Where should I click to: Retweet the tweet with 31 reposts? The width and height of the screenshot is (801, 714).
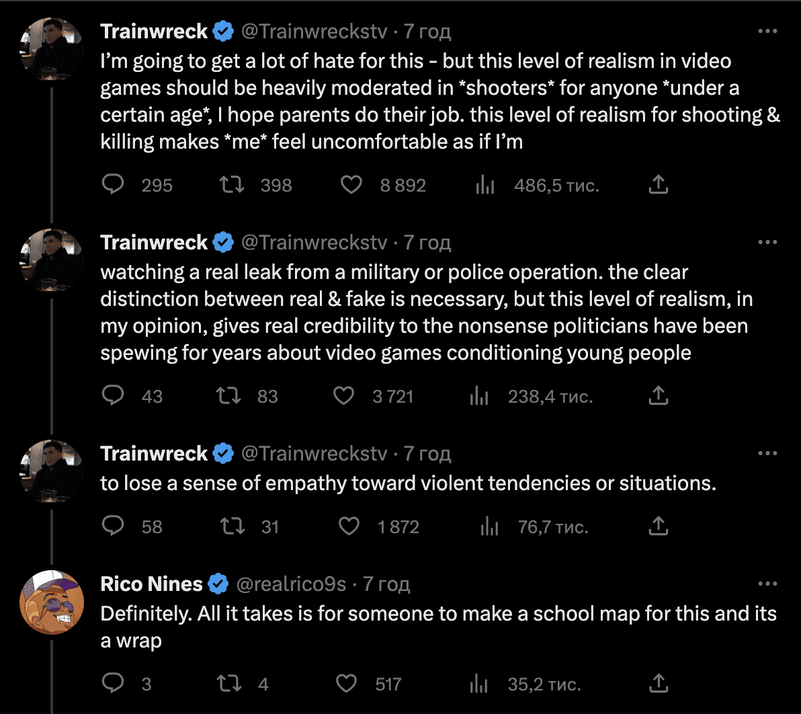[232, 526]
